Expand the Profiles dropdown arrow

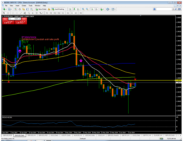click(11, 9)
